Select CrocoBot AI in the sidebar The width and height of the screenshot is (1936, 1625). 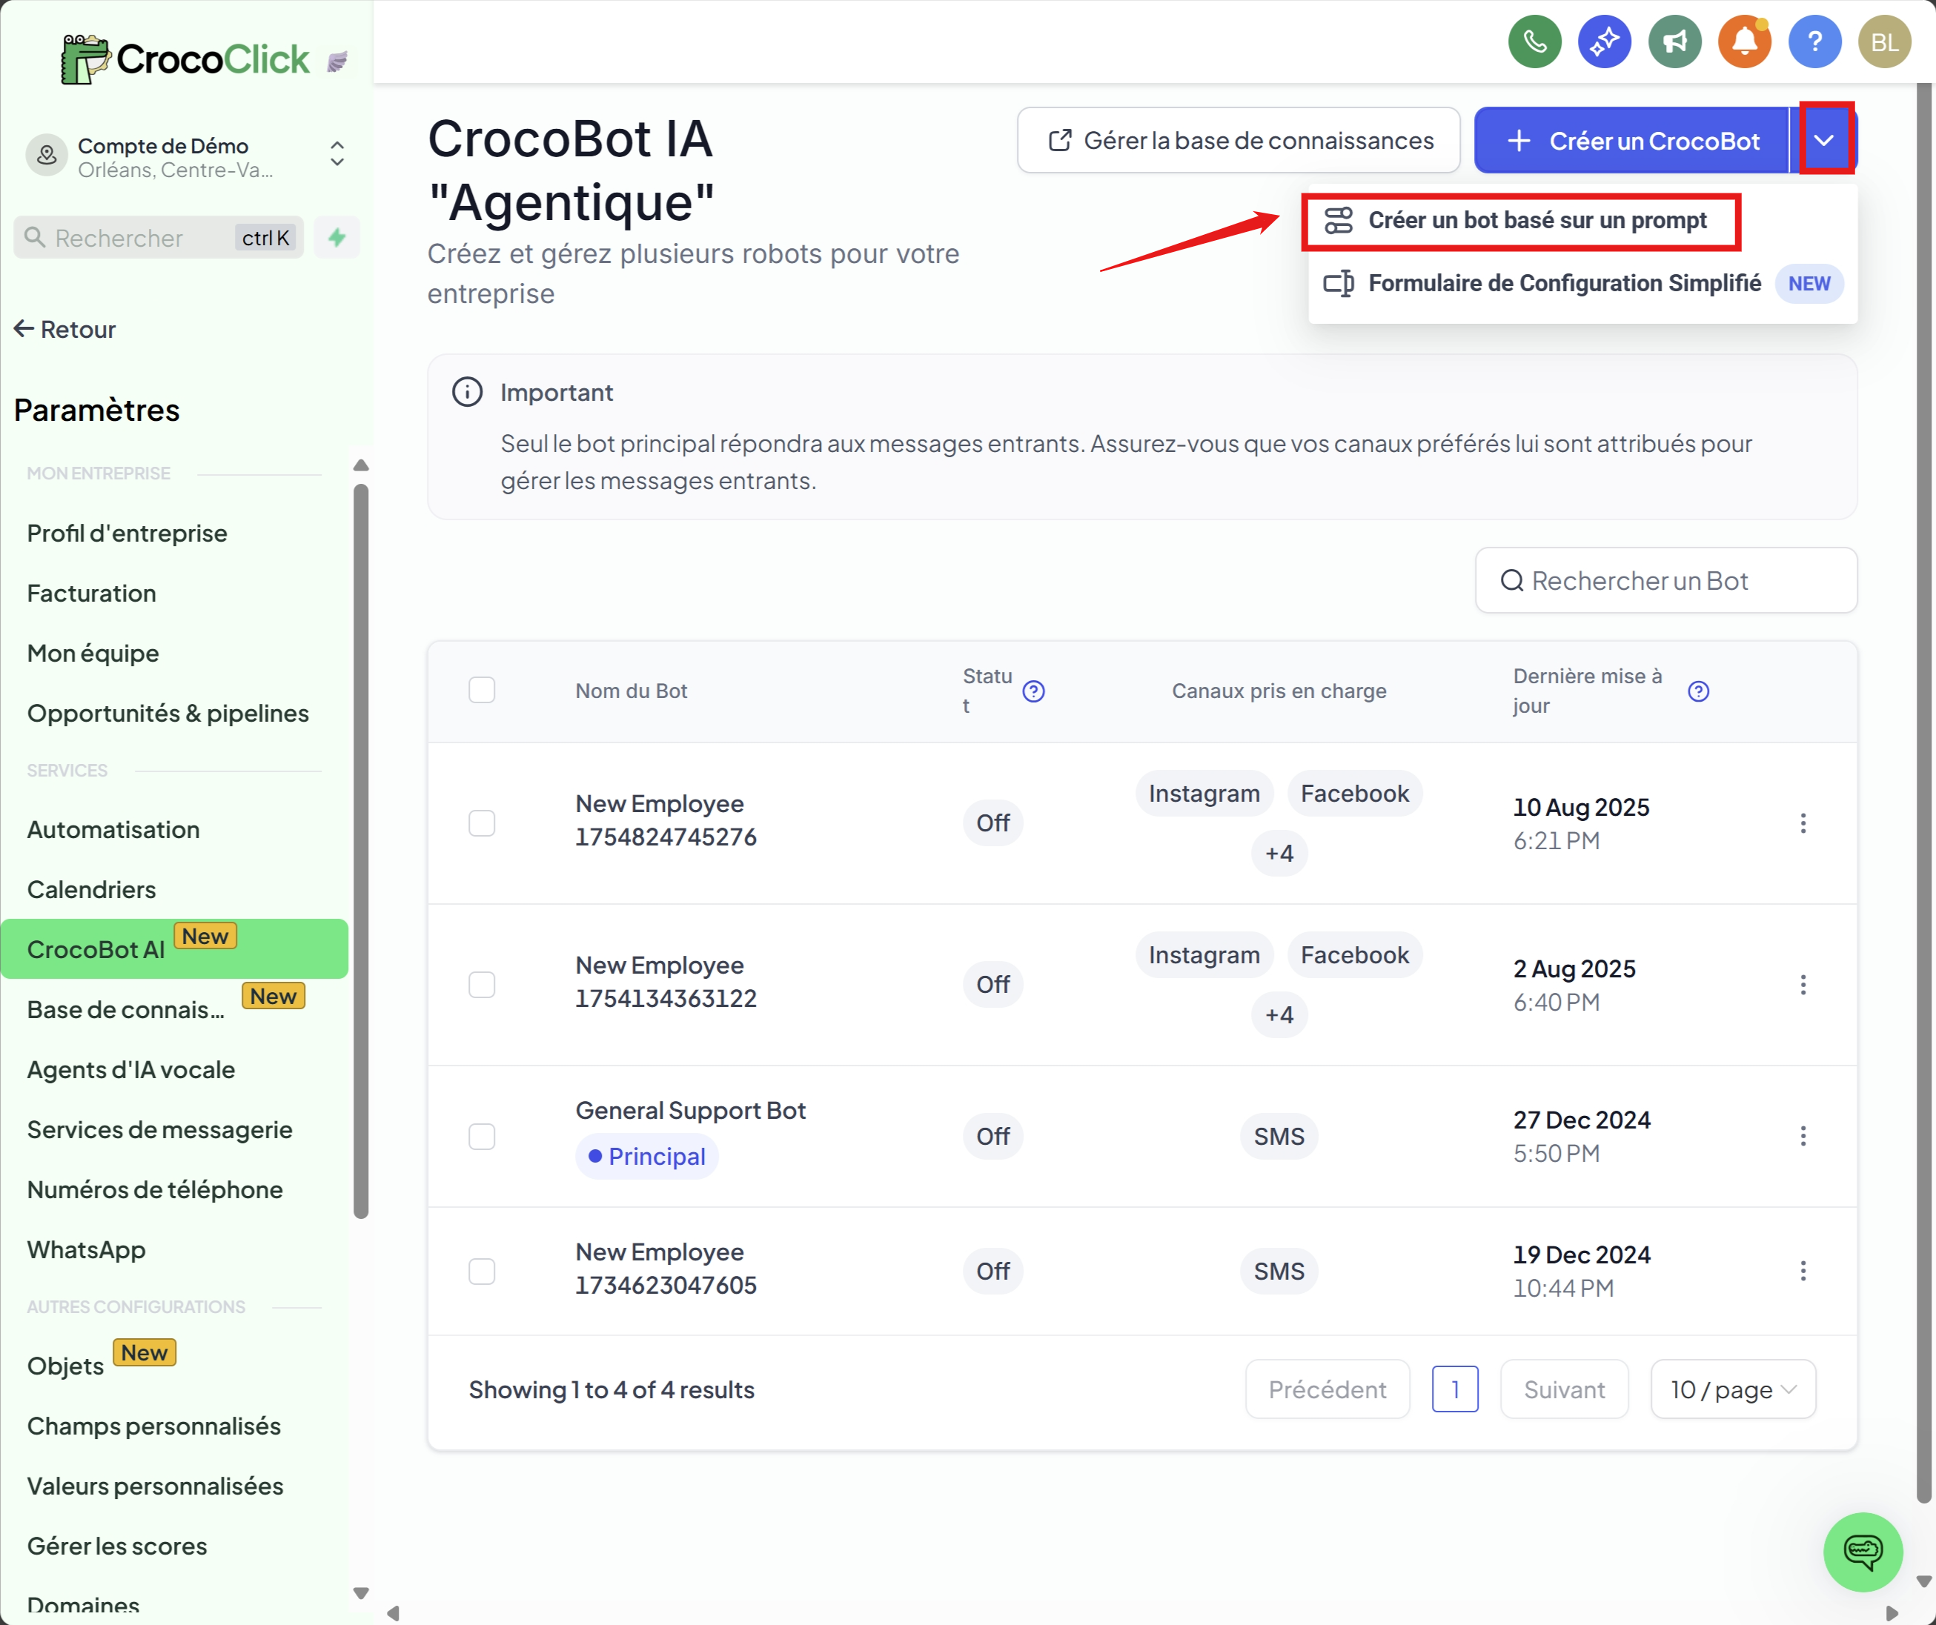click(x=174, y=948)
